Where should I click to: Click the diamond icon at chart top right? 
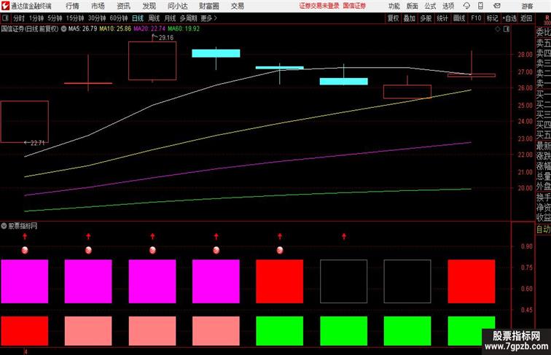pyautogui.click(x=498, y=29)
